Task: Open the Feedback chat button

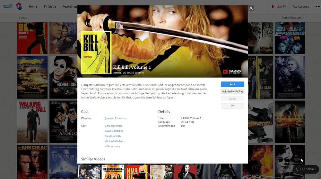Action: coord(306,169)
